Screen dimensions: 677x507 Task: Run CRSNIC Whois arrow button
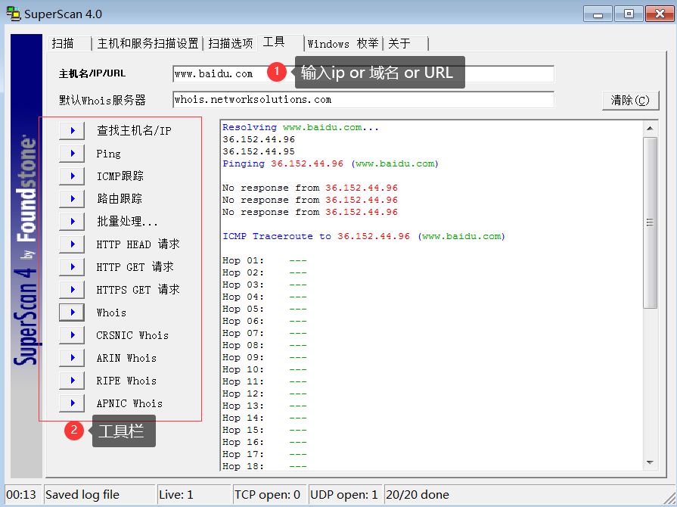(x=72, y=335)
